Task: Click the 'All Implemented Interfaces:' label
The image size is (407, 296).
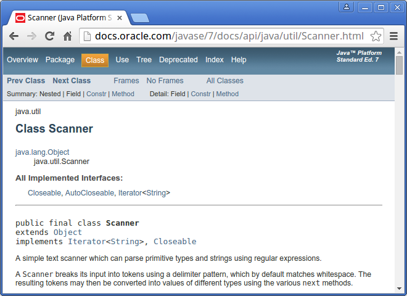Action: coord(69,178)
